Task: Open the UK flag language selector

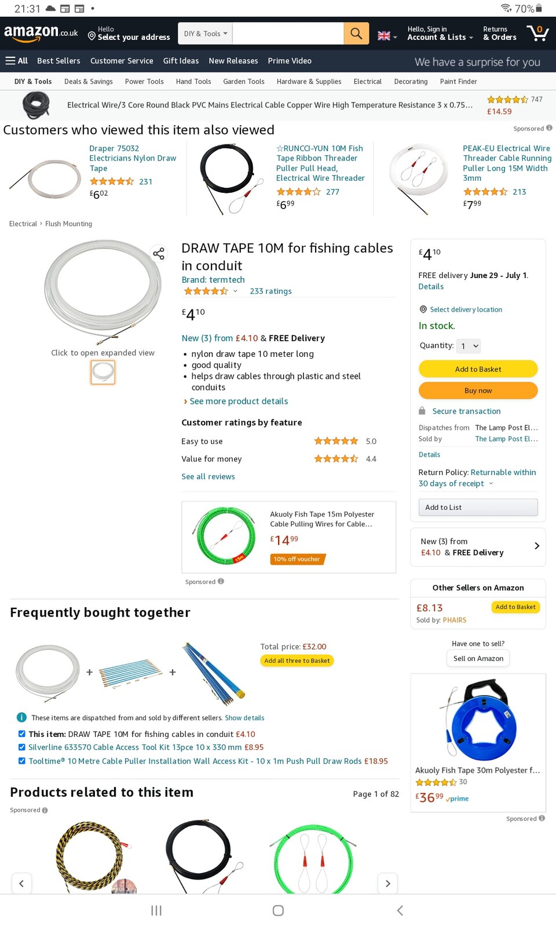Action: click(387, 36)
